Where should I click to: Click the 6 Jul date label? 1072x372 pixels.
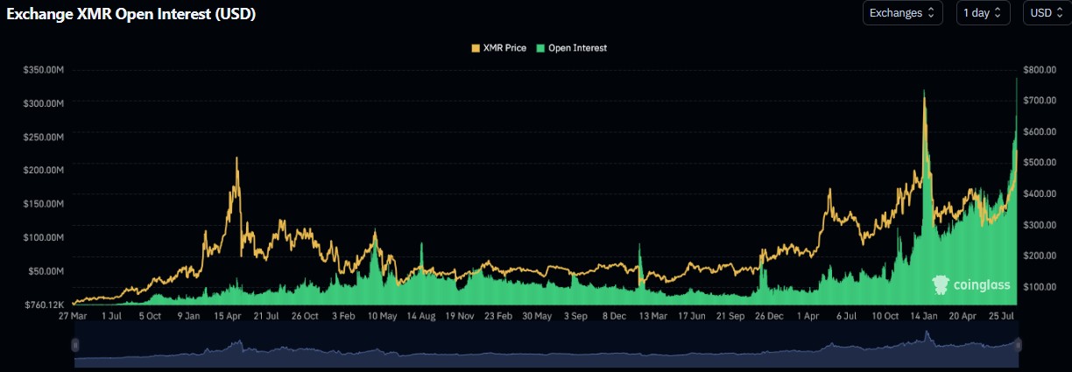(x=846, y=316)
